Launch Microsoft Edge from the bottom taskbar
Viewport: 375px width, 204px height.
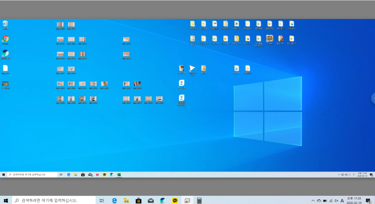click(114, 201)
